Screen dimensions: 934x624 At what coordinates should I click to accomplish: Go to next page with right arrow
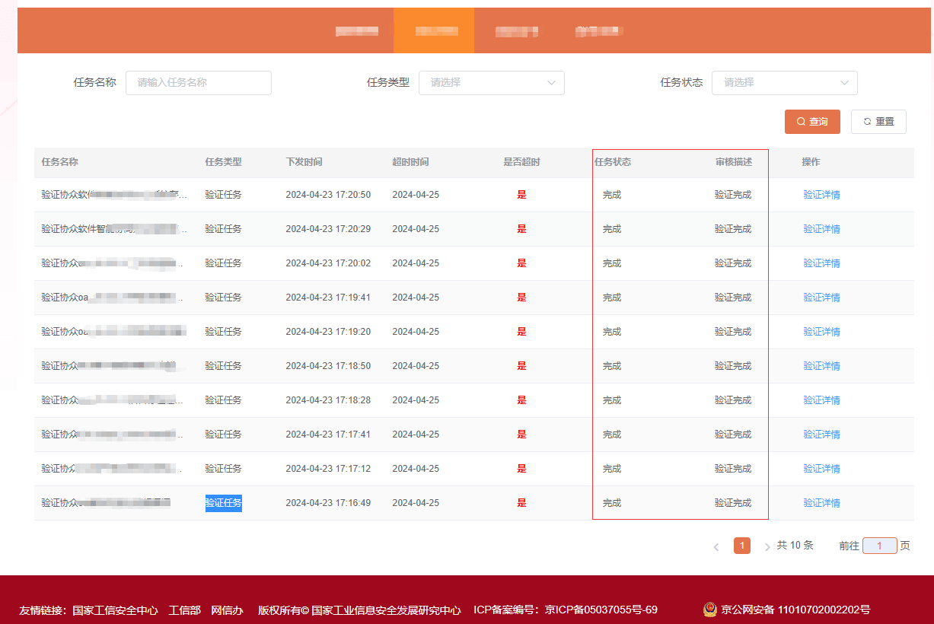point(767,546)
